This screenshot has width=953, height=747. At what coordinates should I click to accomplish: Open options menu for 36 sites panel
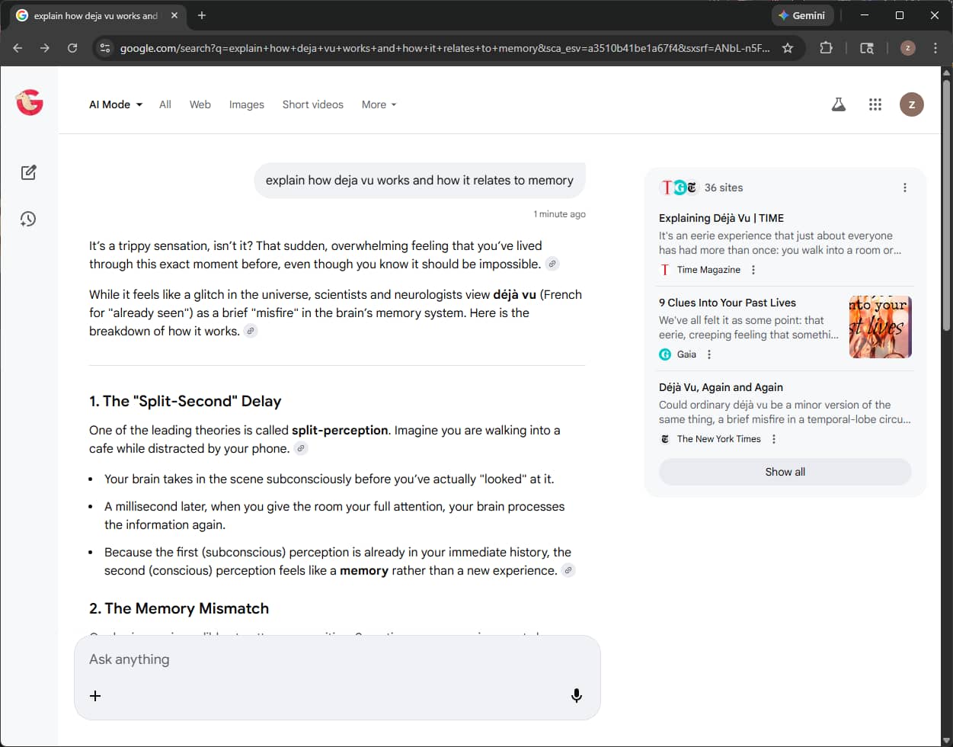click(x=904, y=188)
